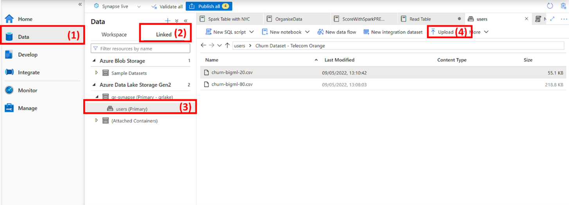The image size is (569, 205).
Task: Select users (Primary) container
Action: (131, 109)
